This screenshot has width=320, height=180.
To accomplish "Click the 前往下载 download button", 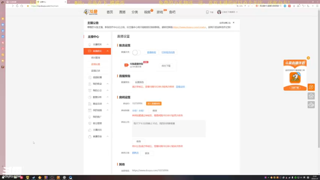I will click(x=166, y=66).
